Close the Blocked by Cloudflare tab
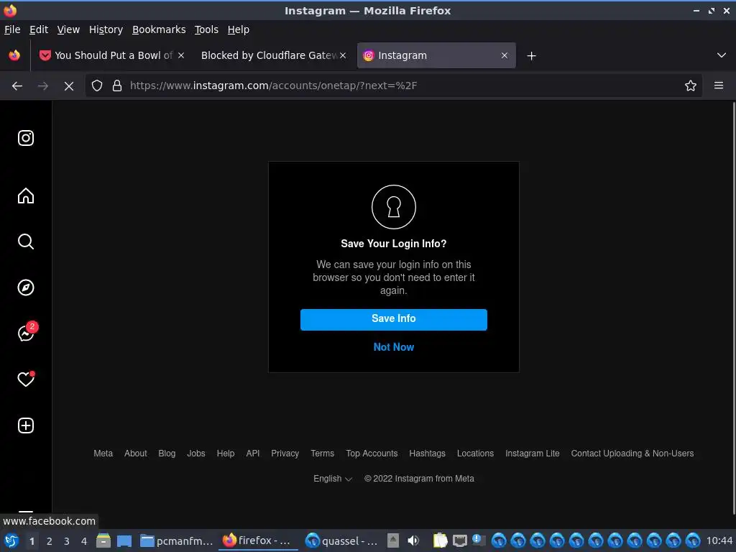The image size is (736, 552). [343, 55]
